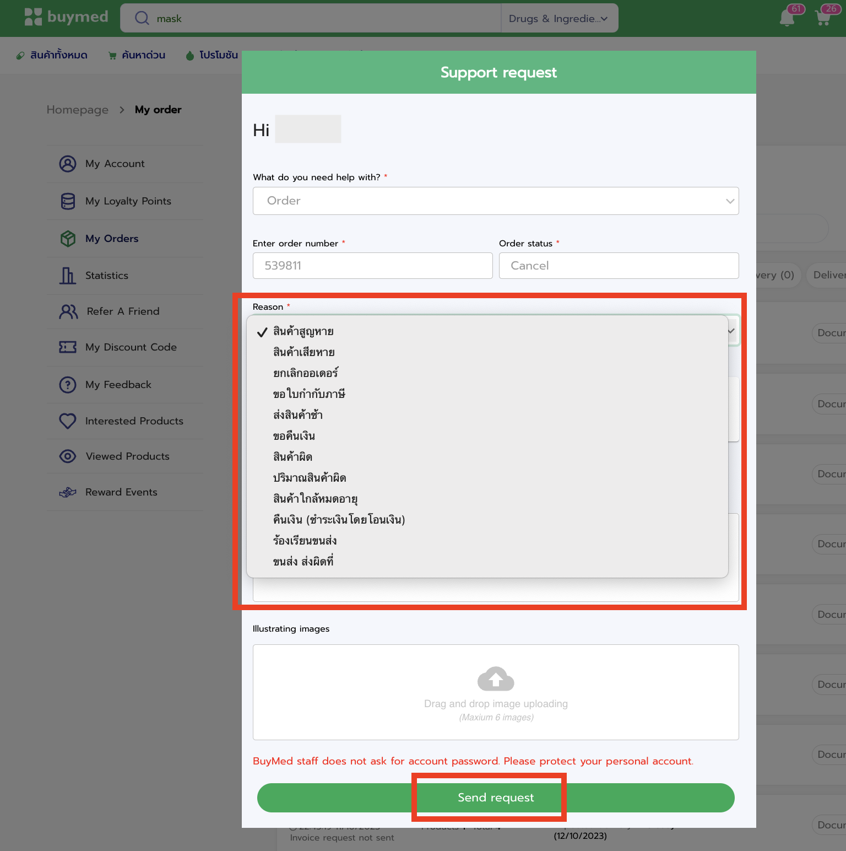The height and width of the screenshot is (851, 846).
Task: Open สินค้าทั้งหมด navigation item
Action: pyautogui.click(x=59, y=55)
